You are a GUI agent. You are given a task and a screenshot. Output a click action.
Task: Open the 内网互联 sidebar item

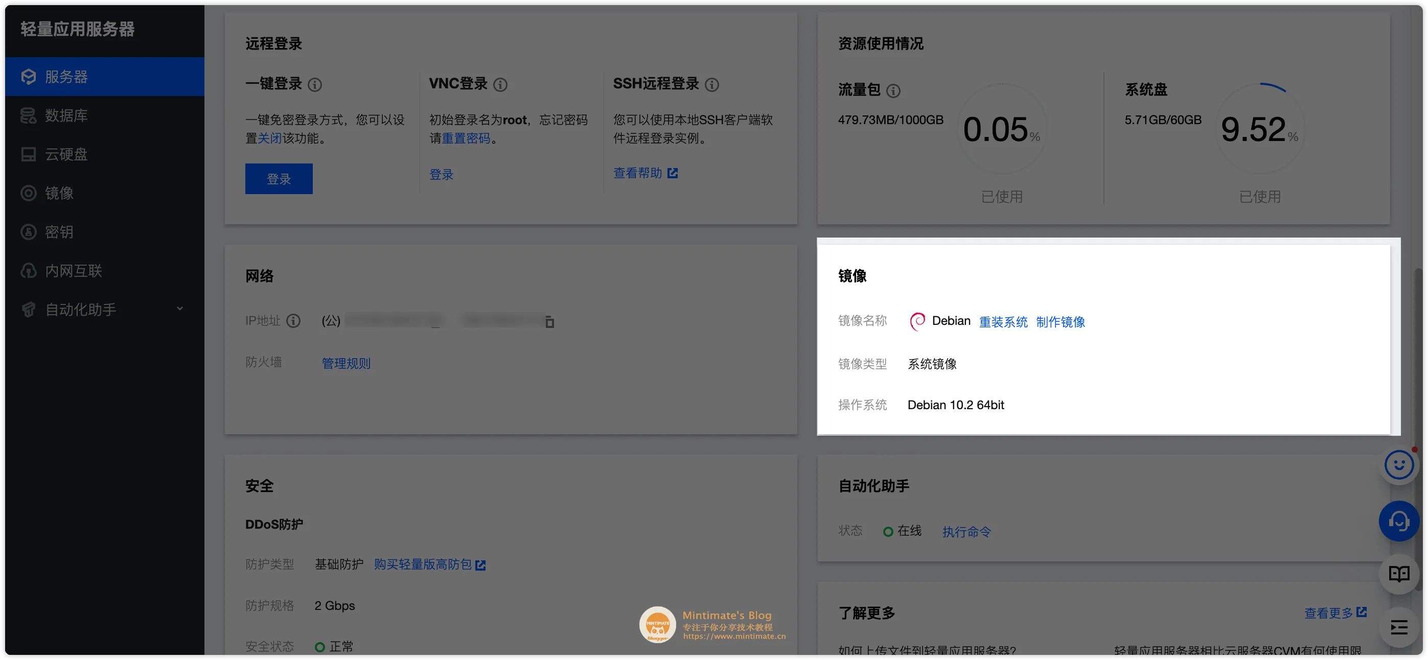point(104,270)
